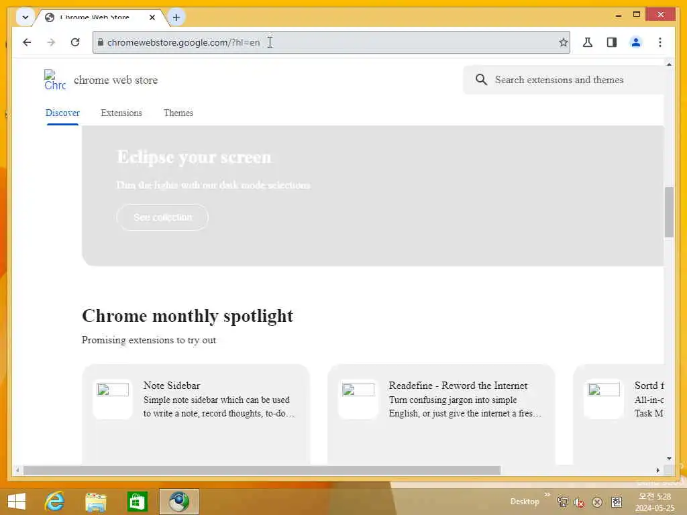Click the horizontal scrollbar thumb
This screenshot has width=687, height=515.
[262, 470]
